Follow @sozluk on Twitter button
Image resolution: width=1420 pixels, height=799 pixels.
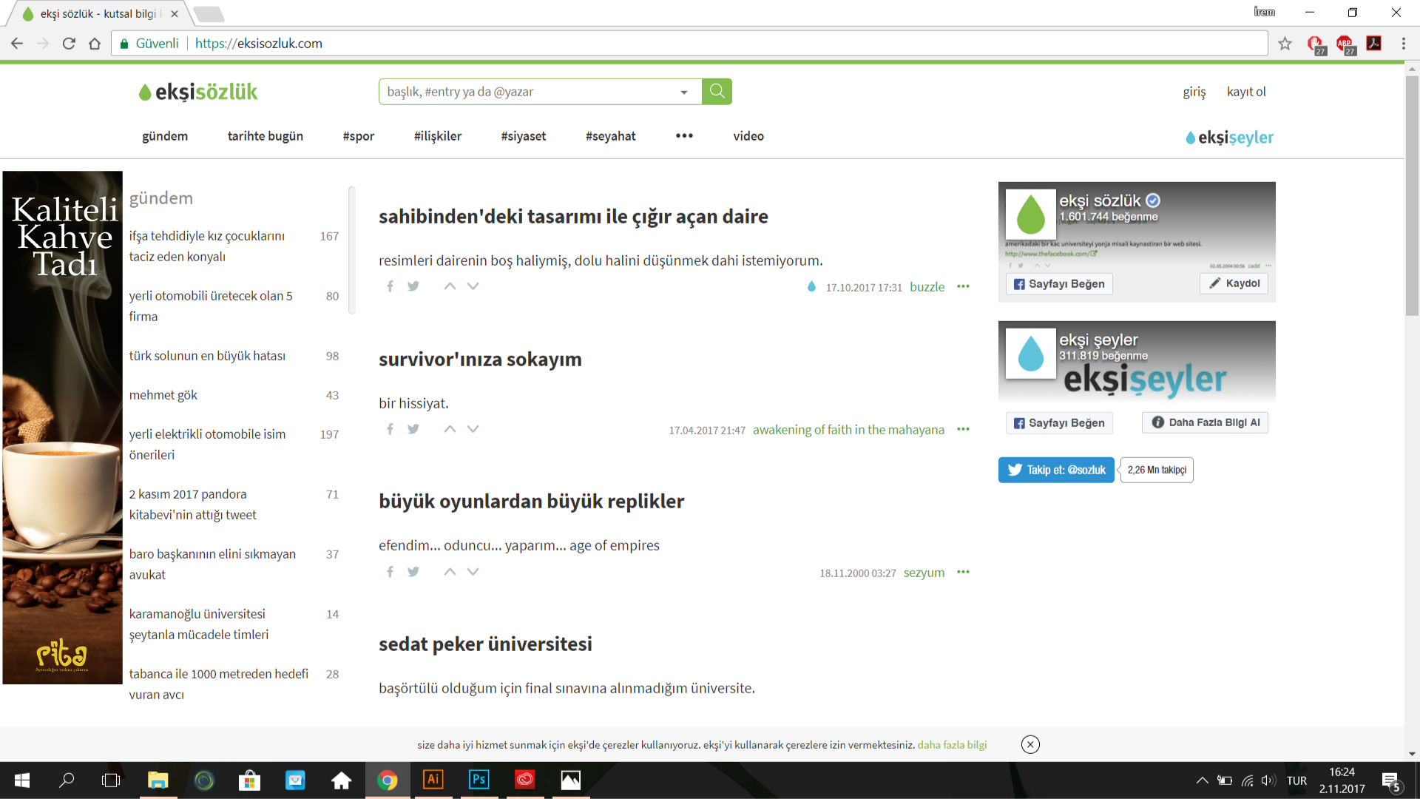pyautogui.click(x=1055, y=470)
